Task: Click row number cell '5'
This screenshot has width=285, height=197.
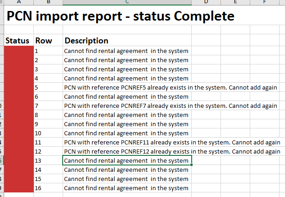Action: tap(48, 87)
